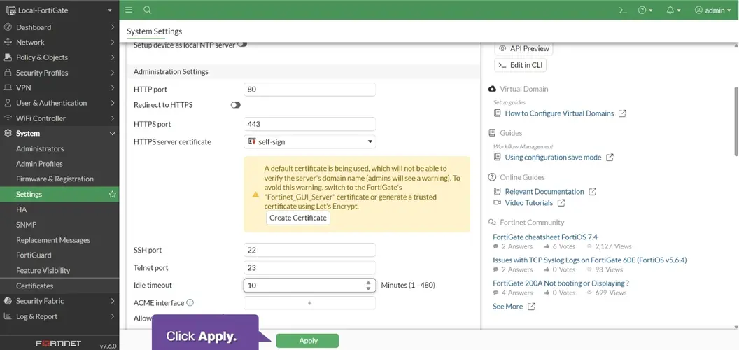Viewport: 739px width, 350px height.
Task: Expand the Network menu chevron
Action: click(x=113, y=42)
